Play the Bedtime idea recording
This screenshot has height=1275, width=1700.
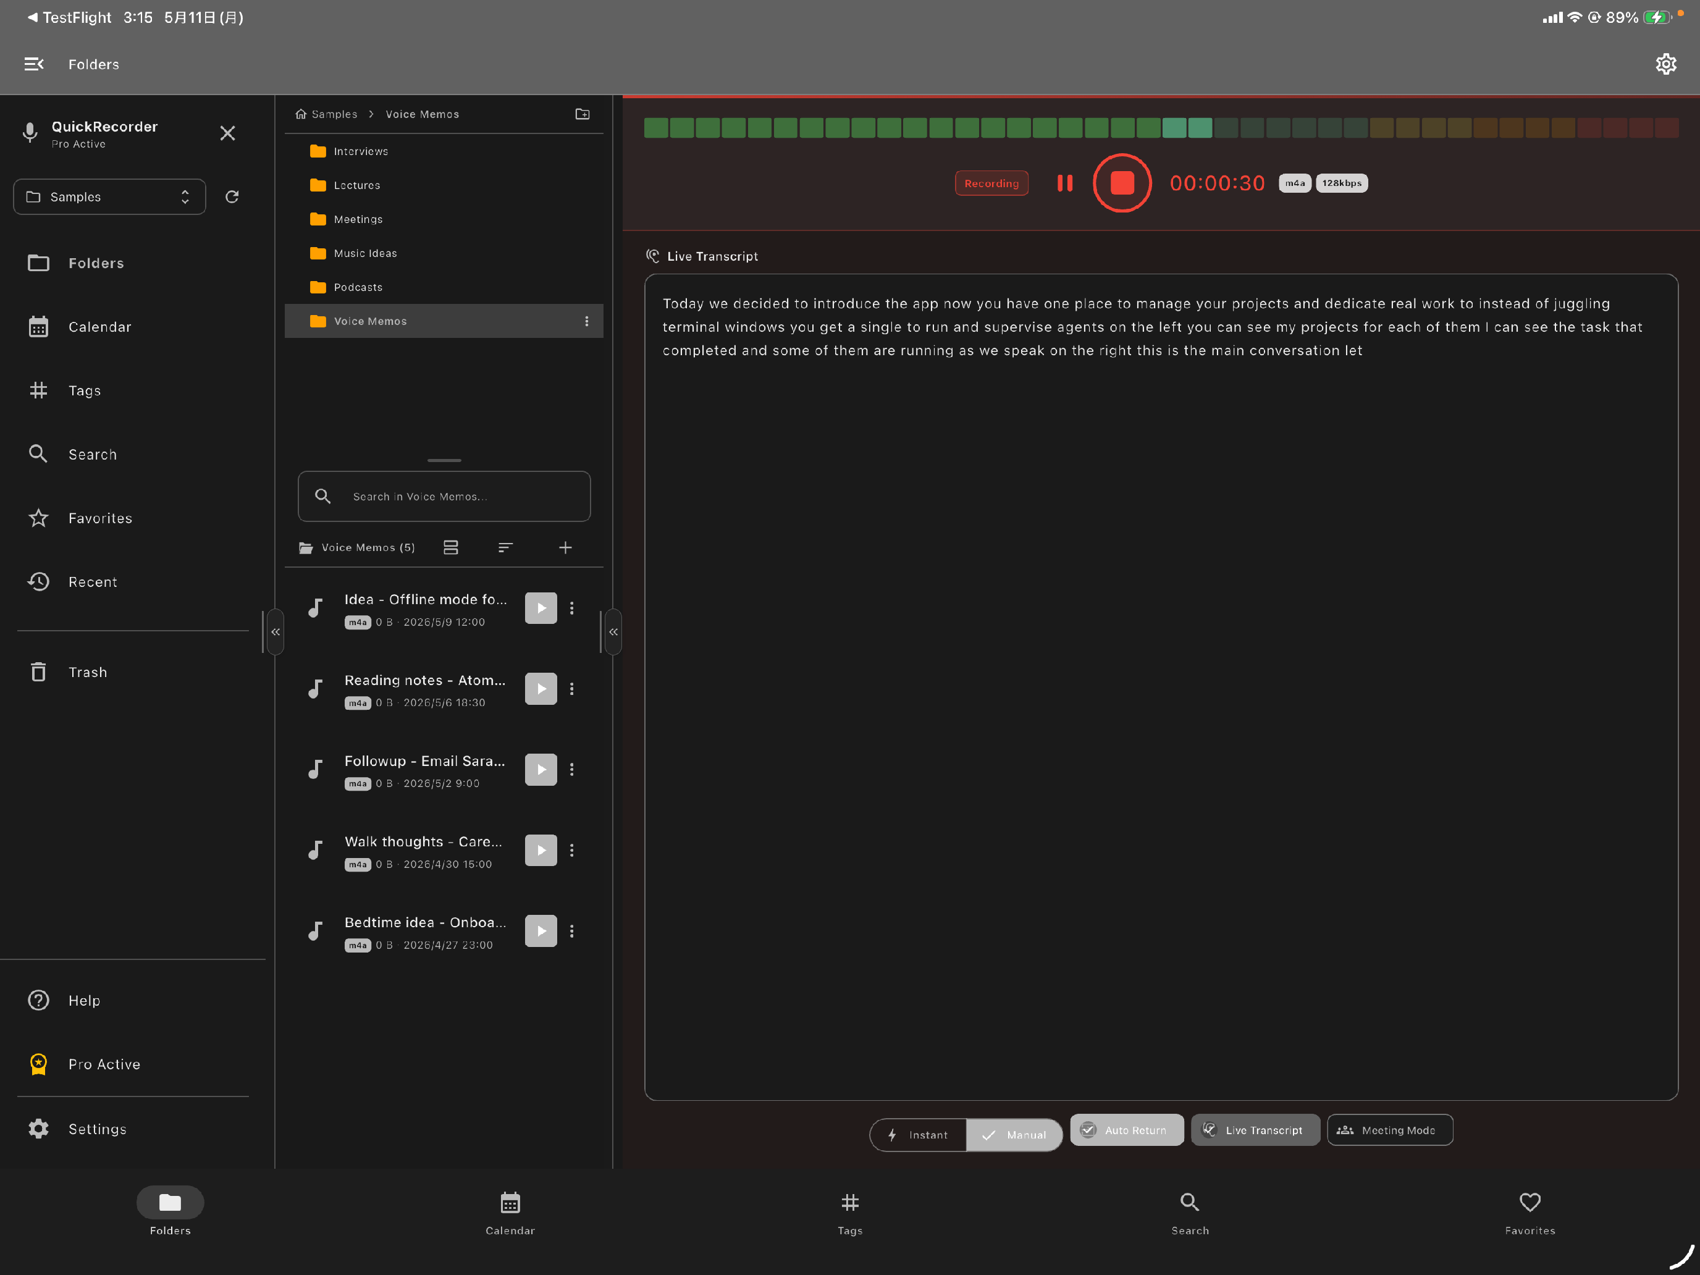coord(541,931)
